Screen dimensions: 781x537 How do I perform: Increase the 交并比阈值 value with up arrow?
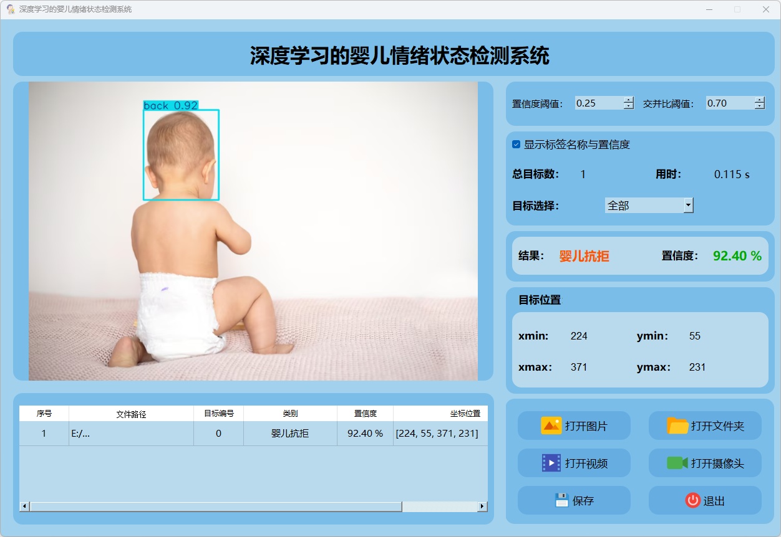[760, 100]
